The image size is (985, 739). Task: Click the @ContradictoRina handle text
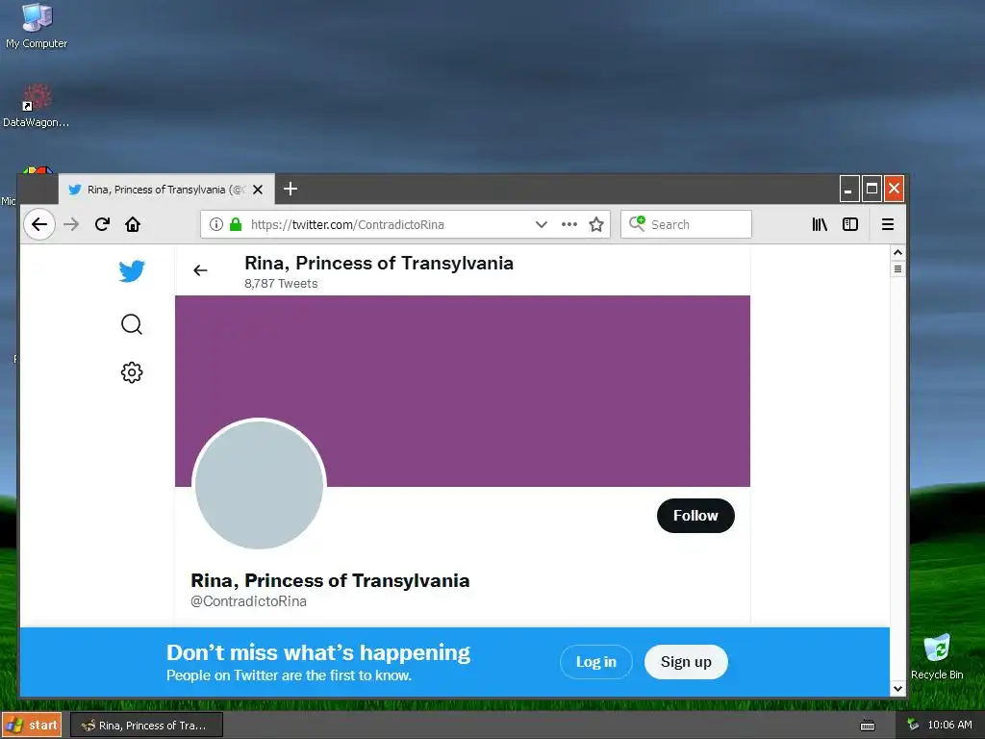point(249,601)
